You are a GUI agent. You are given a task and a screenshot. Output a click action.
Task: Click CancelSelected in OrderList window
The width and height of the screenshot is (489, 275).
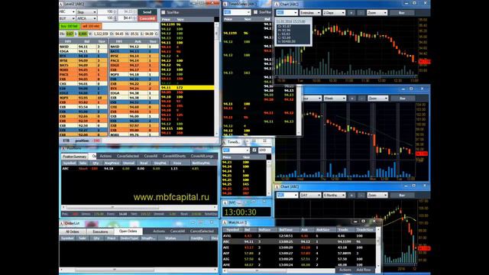[202, 231]
